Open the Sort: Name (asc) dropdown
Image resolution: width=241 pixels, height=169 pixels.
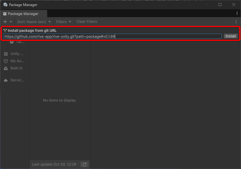click(x=34, y=22)
